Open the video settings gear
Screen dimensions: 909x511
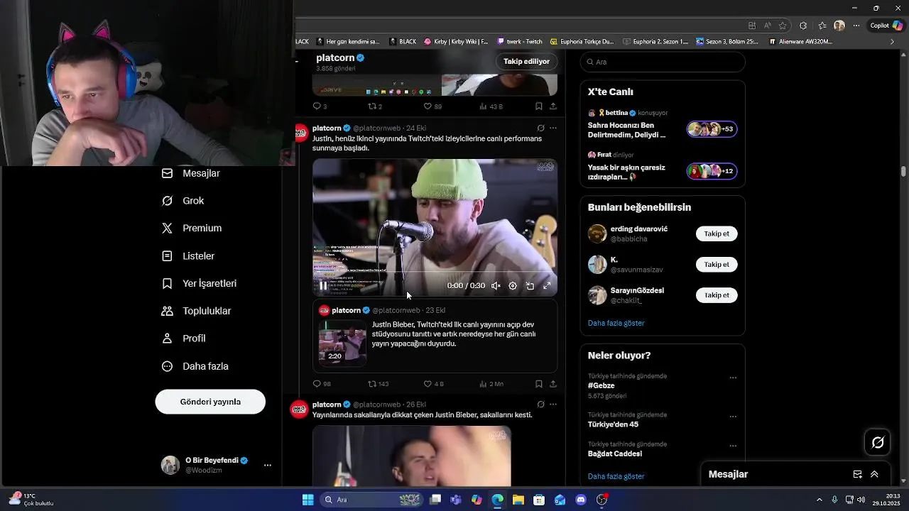point(513,286)
